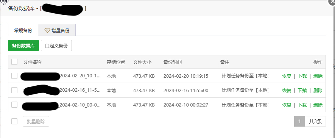Toggle the select-all checkbox in table header
The image size is (335, 138).
click(x=14, y=62)
